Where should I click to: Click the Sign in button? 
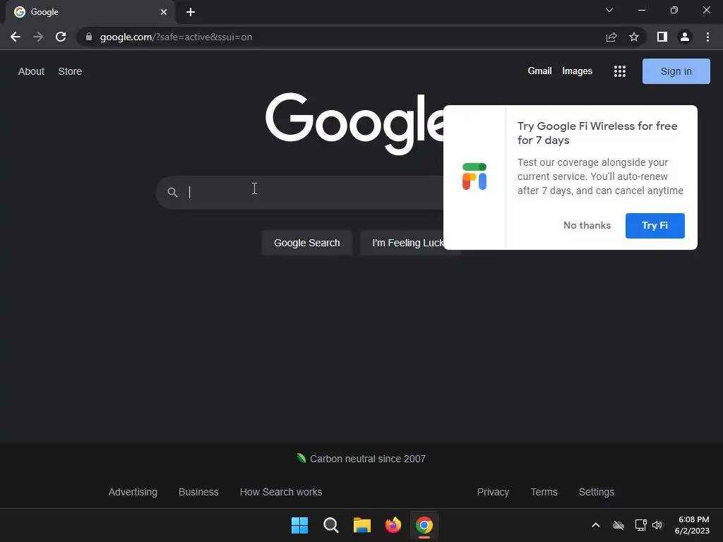[x=676, y=71]
